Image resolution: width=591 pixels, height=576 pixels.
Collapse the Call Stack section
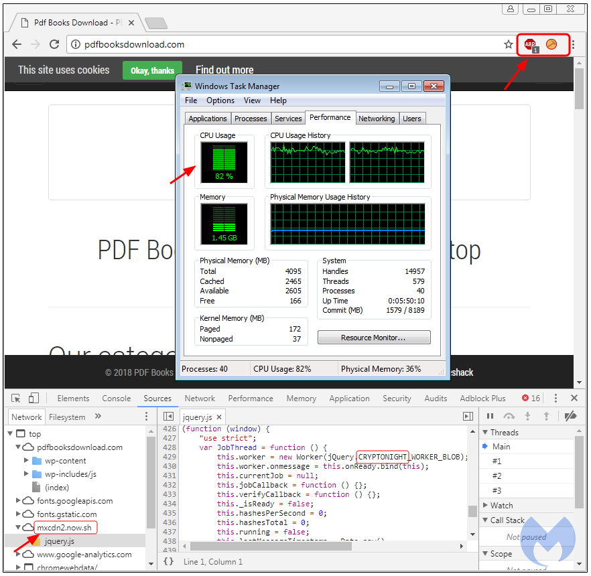click(x=485, y=520)
